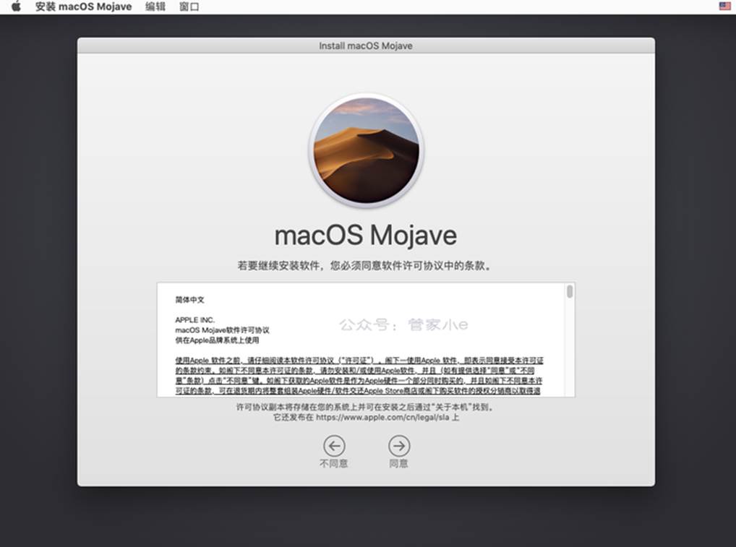Click the left arrow disagree icon
Viewport: 736px width, 547px height.
point(334,445)
